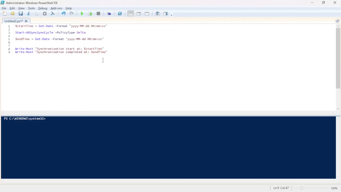Viewport: 341px width, 192px height.
Task: Save the script with floppy disk icon
Action: pos(21,14)
